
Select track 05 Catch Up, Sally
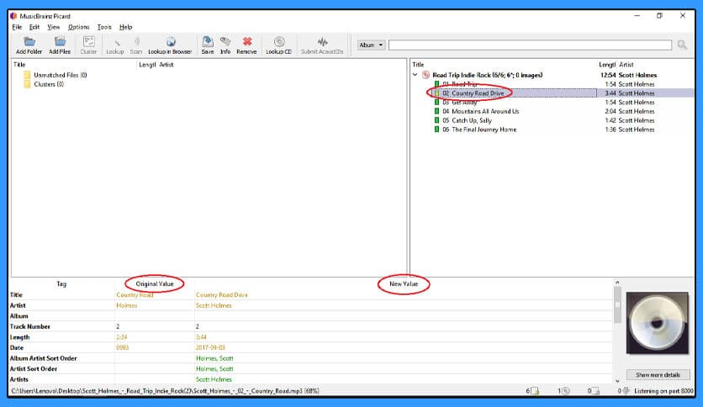468,120
